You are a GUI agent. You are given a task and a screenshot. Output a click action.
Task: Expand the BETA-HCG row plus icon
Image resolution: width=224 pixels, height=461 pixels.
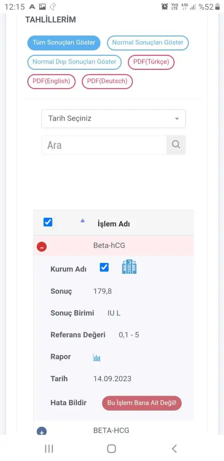(42, 431)
